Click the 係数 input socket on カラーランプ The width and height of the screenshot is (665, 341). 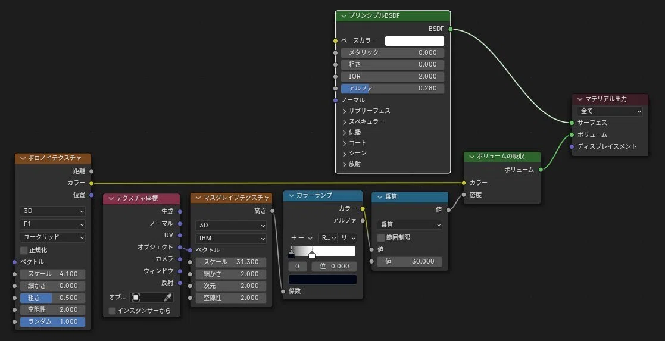coord(283,292)
